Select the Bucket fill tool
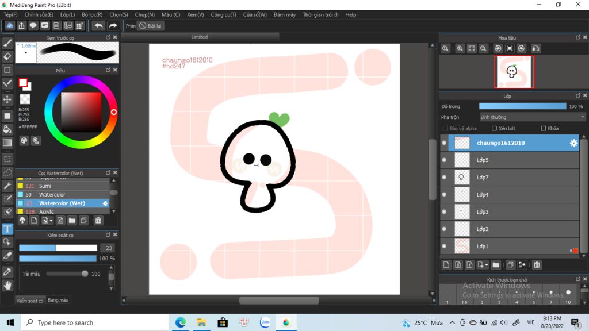 point(7,129)
